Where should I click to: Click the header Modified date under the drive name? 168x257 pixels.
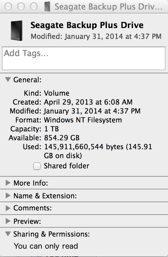tap(96, 36)
